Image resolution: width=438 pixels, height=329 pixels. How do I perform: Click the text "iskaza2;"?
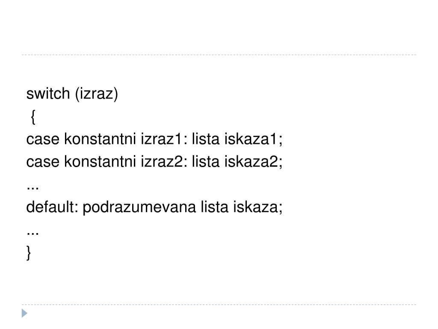point(253,162)
